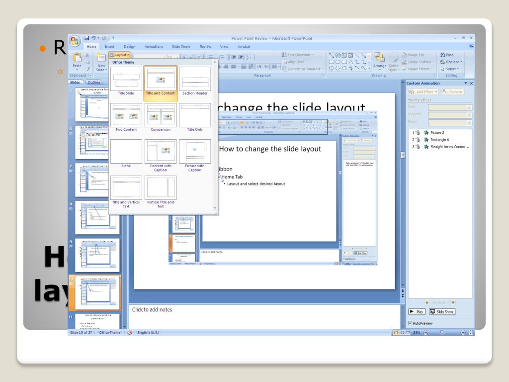
Task: Open the Shape Effects dropdown
Action: coord(417,69)
